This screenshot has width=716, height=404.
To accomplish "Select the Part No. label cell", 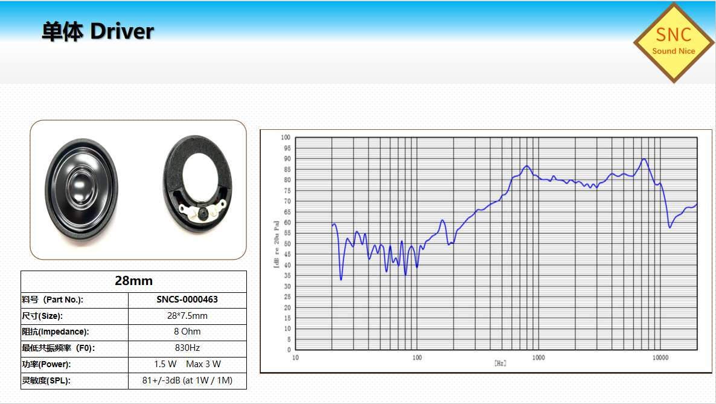I will point(53,300).
